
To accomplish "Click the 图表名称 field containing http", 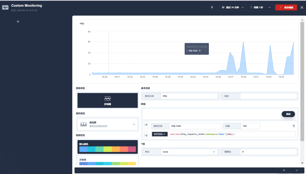I will [189, 96].
